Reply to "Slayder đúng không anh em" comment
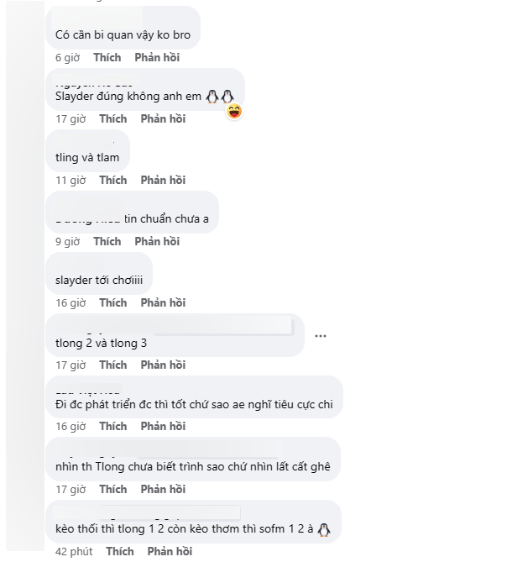The image size is (512, 562). pos(163,118)
